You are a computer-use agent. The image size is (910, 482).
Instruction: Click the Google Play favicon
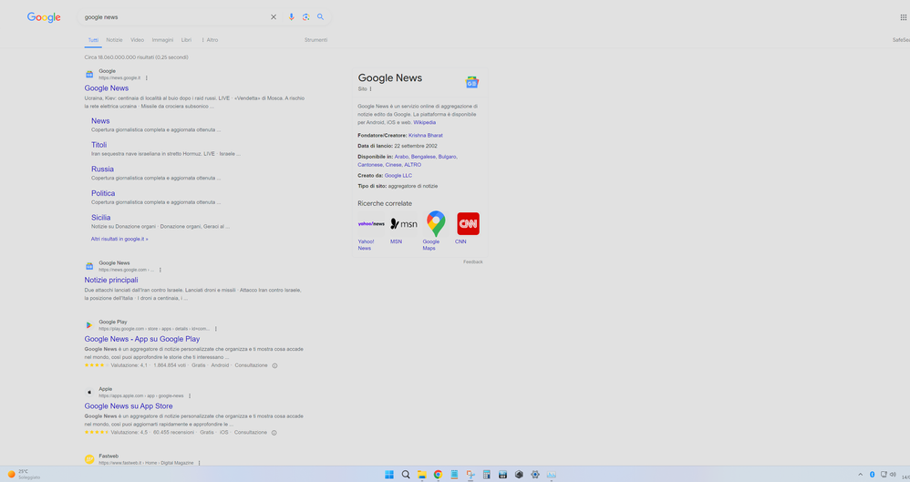coord(89,325)
